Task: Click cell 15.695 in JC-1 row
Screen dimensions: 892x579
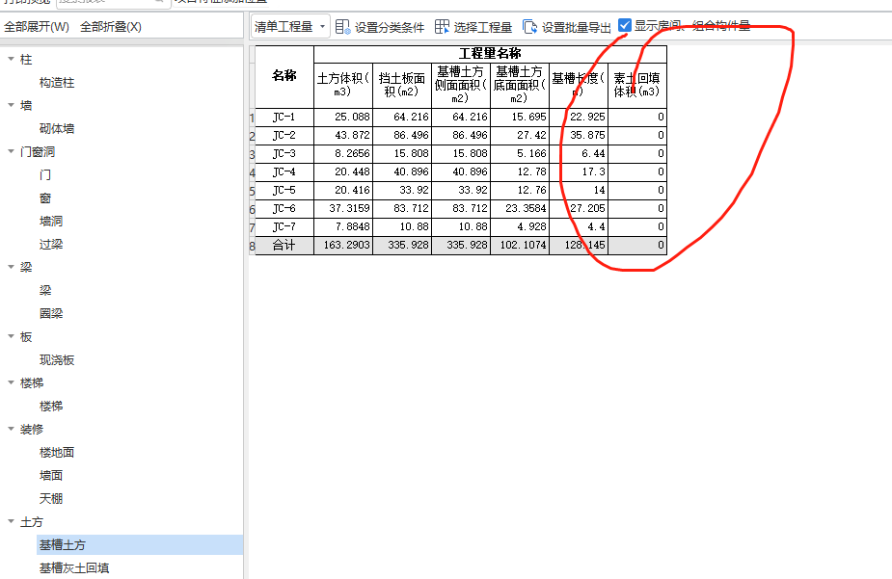Action: (520, 117)
